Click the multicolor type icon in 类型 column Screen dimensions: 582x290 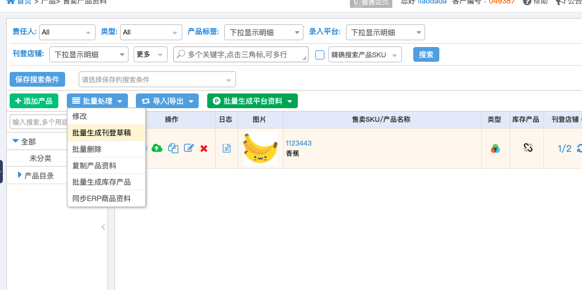(x=495, y=148)
